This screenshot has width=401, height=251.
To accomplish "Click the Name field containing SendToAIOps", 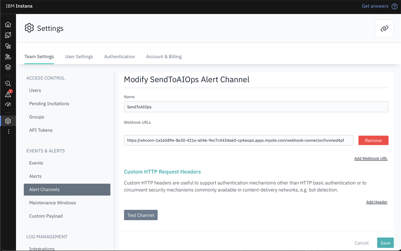I will 256,107.
